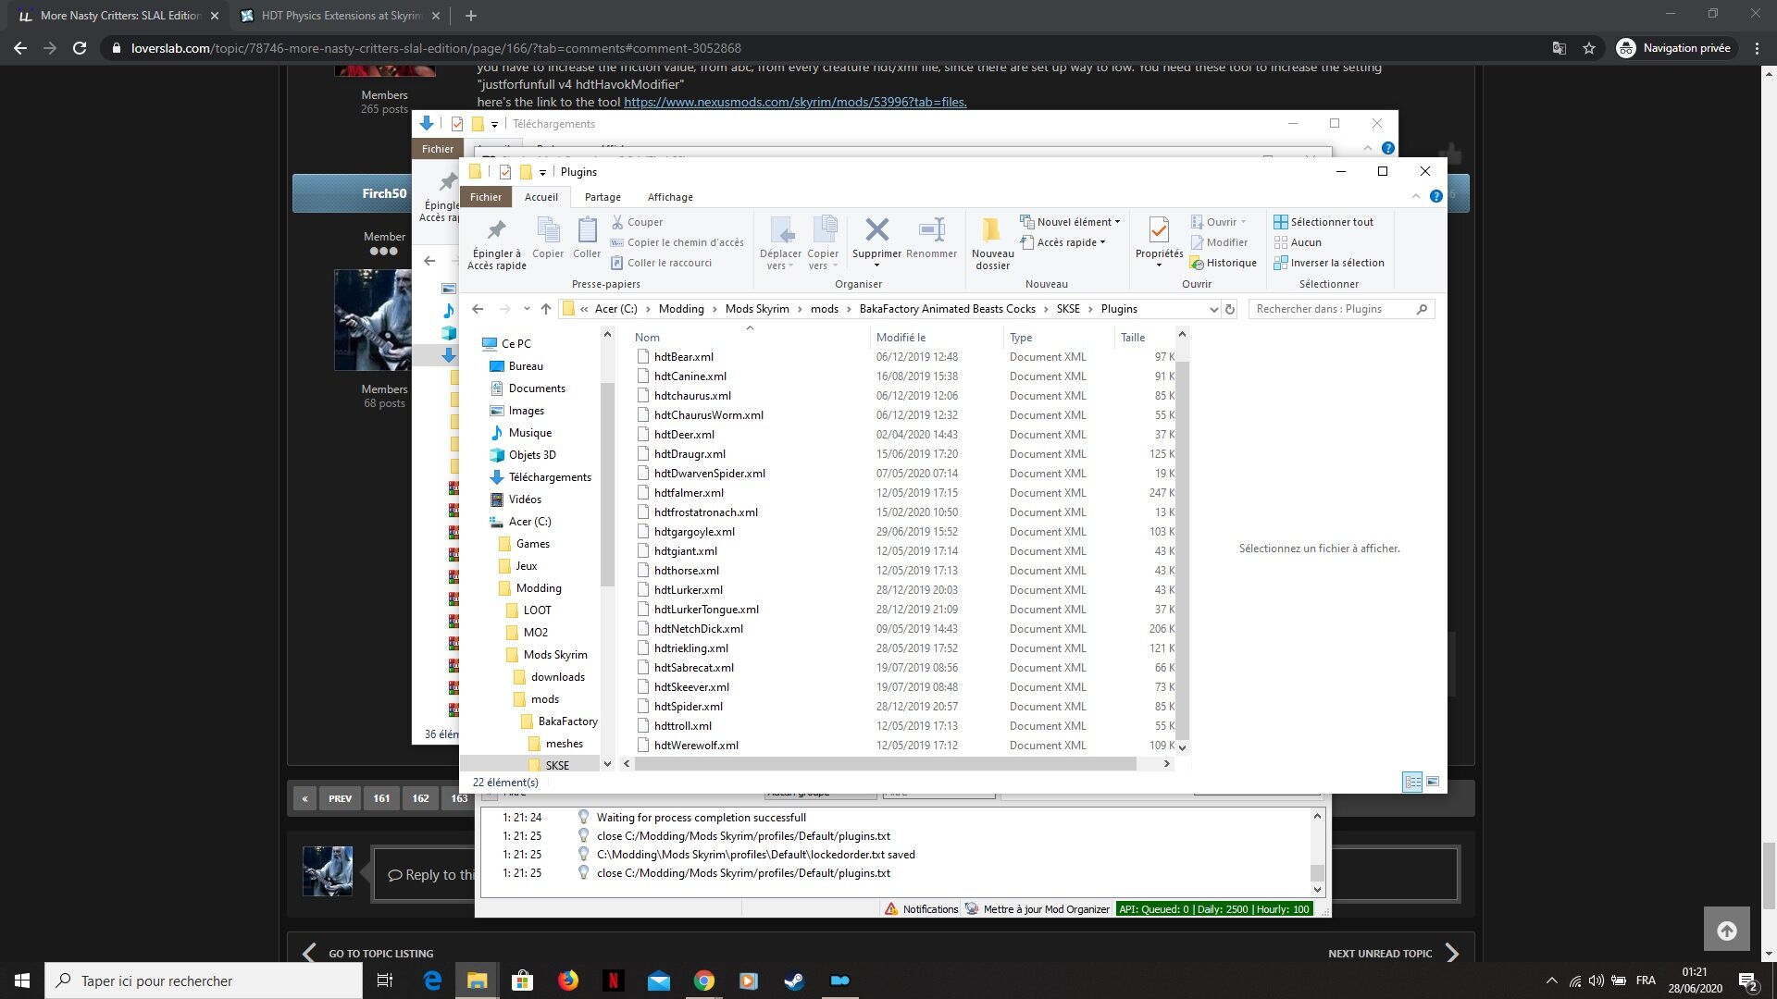Collapse the ribbon with the chevron
This screenshot has height=999, width=1777.
(1415, 196)
